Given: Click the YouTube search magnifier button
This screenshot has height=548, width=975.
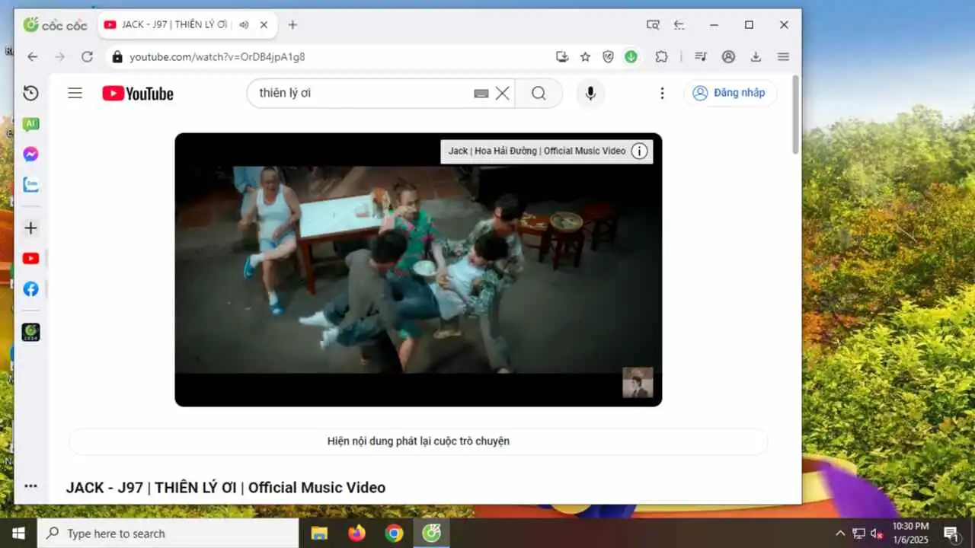Looking at the screenshot, I should click(539, 93).
